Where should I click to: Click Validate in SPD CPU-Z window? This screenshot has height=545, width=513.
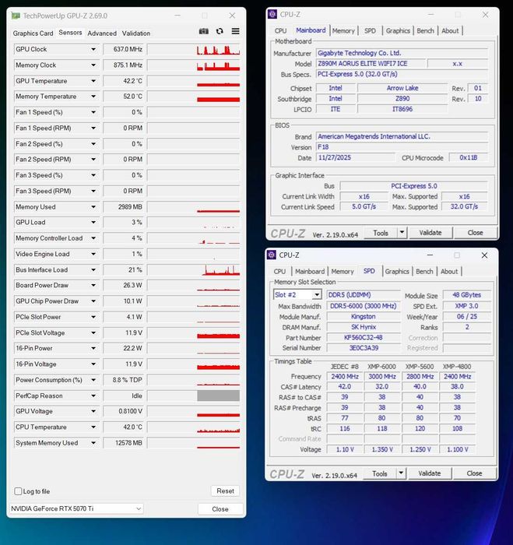[430, 473]
